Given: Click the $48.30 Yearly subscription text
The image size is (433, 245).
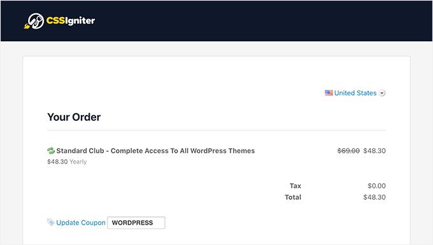Looking at the screenshot, I should pyautogui.click(x=67, y=162).
